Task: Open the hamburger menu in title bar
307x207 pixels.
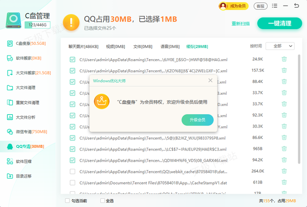Action: [275, 6]
